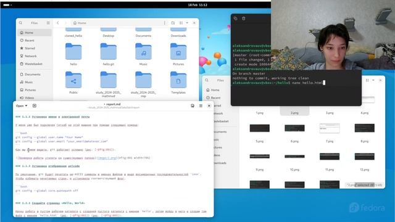Click the save icon in the report.md editor

(x=193, y=105)
